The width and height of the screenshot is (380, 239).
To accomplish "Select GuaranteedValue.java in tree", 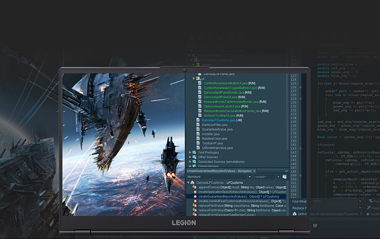I will (x=217, y=129).
